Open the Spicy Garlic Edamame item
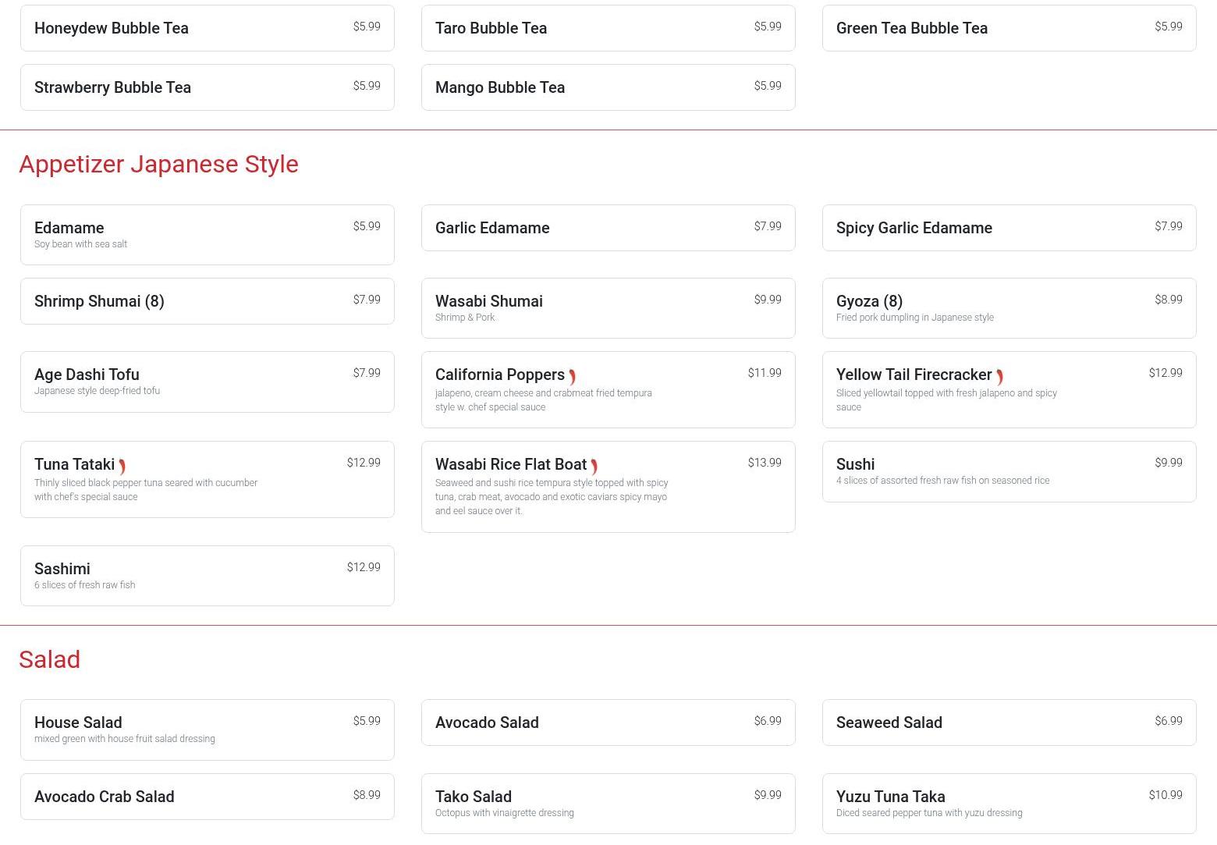 pos(1009,228)
